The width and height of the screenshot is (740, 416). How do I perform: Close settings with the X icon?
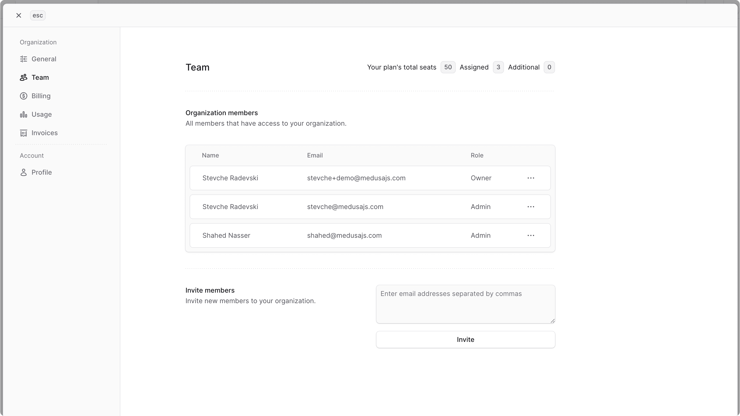pos(19,15)
